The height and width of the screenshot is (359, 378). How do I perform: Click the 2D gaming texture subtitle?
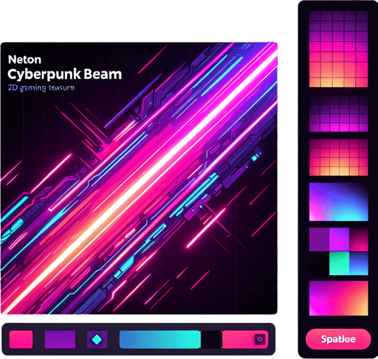(41, 88)
